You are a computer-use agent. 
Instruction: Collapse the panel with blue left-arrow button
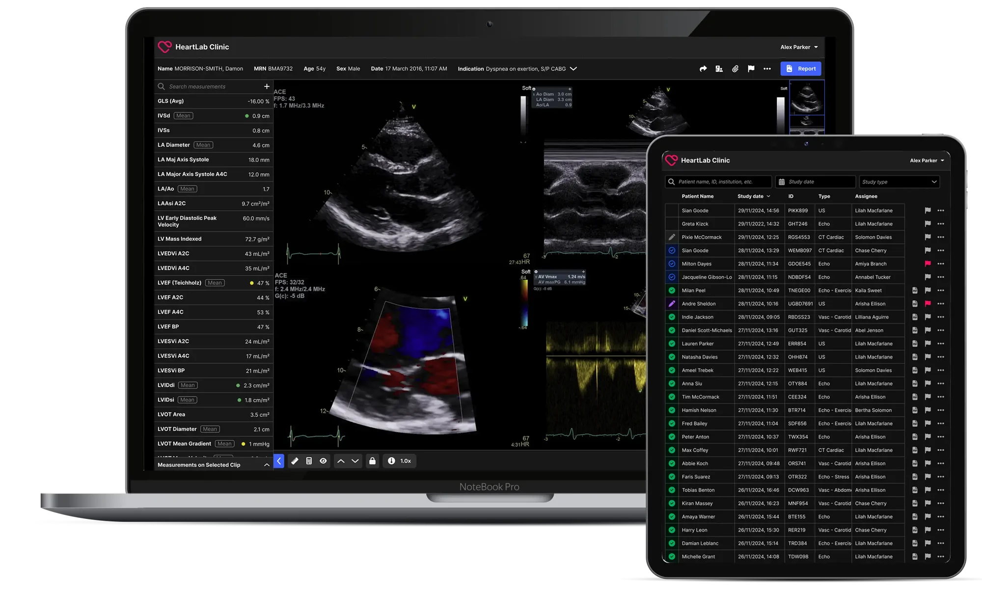pos(279,461)
